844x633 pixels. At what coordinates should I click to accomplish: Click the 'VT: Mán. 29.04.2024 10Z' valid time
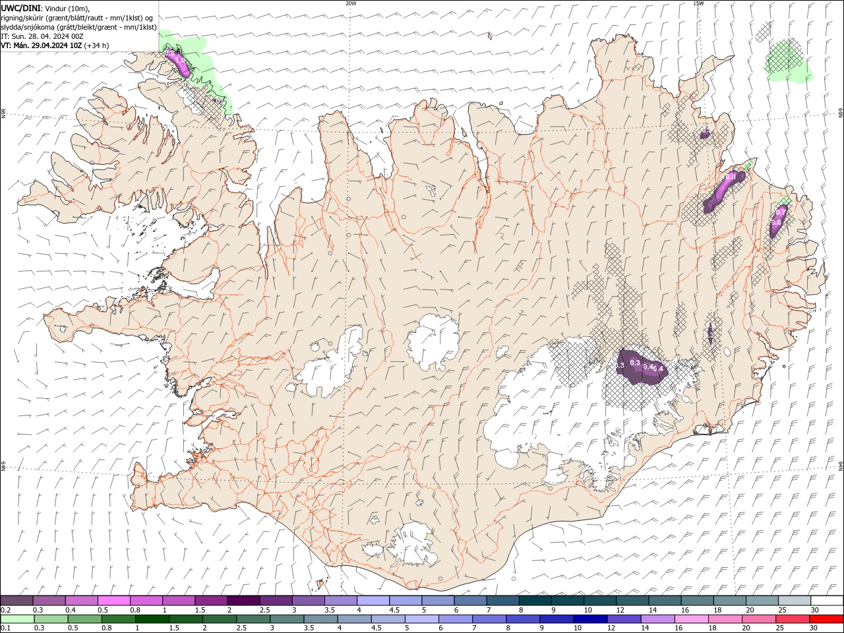coord(42,45)
